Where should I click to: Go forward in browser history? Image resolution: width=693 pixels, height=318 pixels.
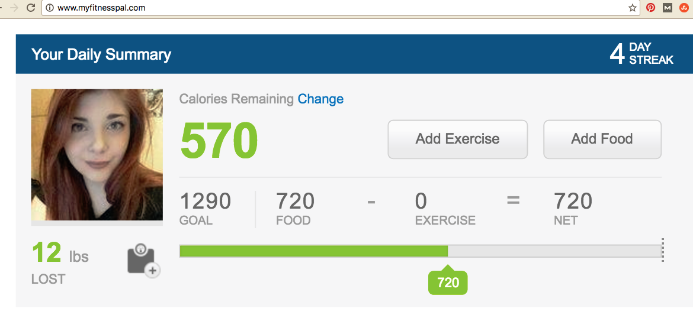click(14, 8)
